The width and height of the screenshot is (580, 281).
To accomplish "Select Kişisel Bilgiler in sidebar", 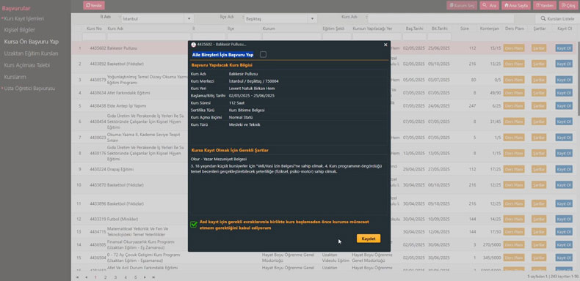I will point(20,30).
